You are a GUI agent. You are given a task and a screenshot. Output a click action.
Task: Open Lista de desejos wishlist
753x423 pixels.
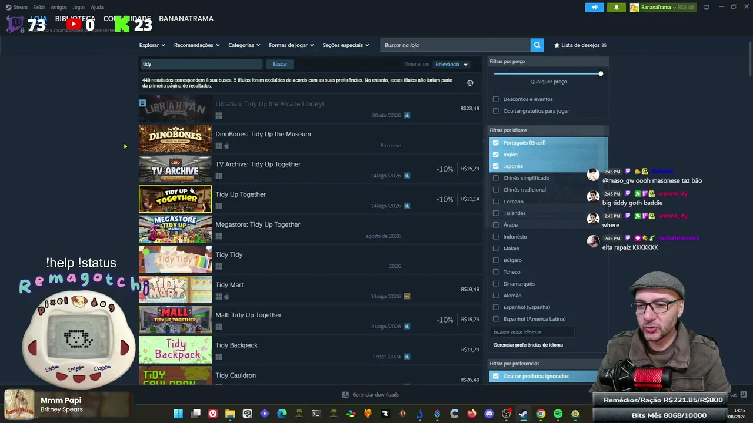click(x=580, y=45)
